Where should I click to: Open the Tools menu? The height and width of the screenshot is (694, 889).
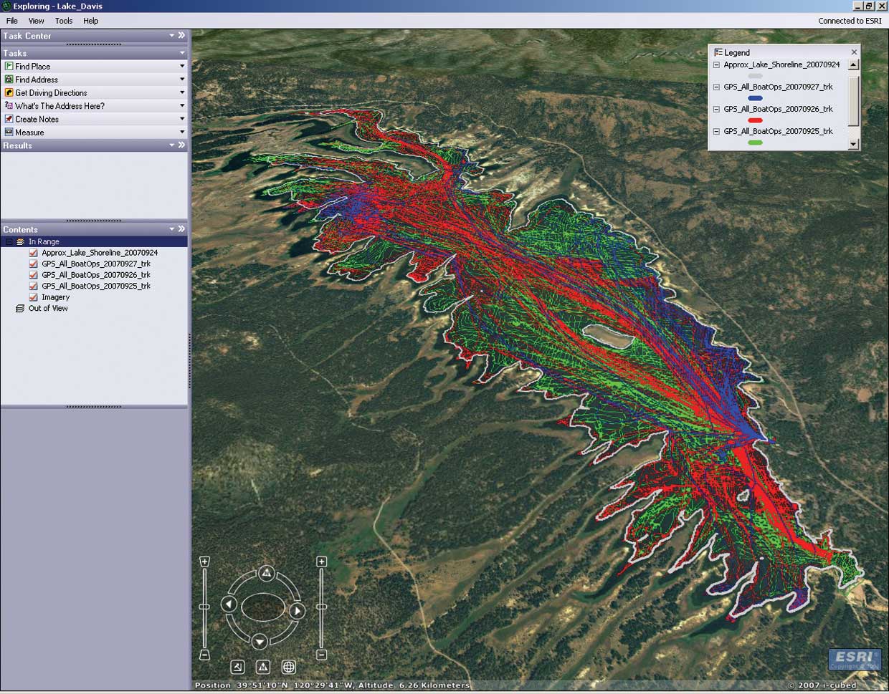64,21
